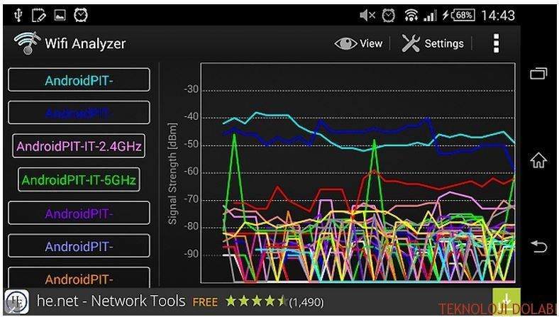Screen dimensions: 559x317
Task: Select the dark blue AndroidPIT- network button
Action: (x=79, y=113)
